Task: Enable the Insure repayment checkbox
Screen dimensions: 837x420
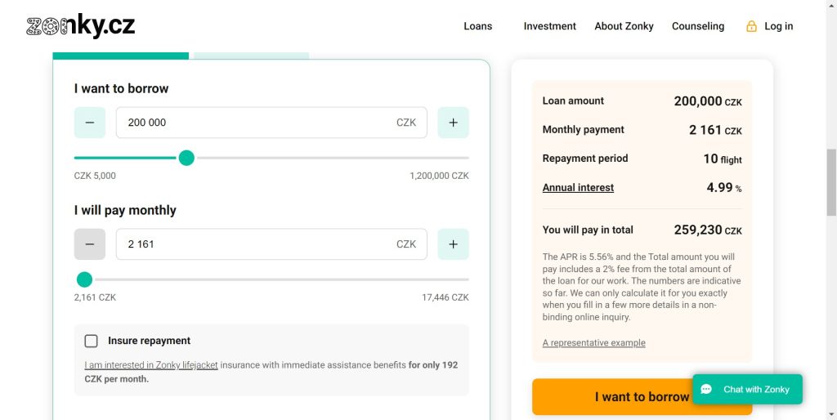Action: click(92, 341)
